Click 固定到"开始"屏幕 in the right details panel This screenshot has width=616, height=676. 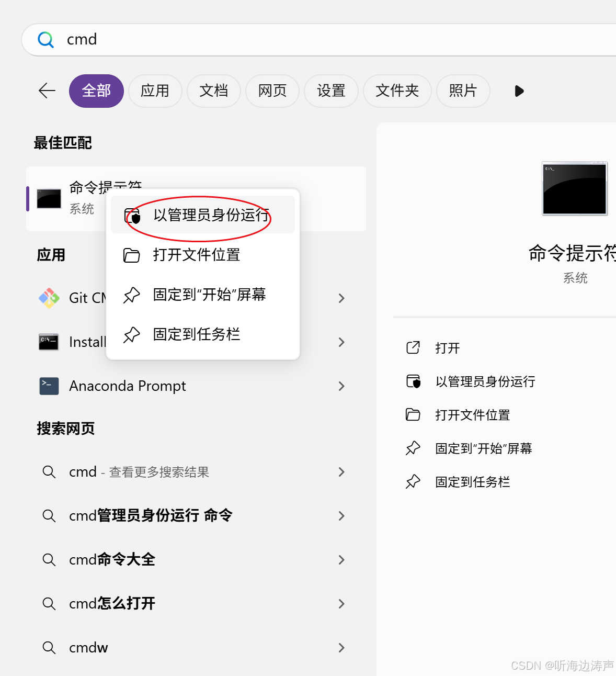click(x=484, y=448)
